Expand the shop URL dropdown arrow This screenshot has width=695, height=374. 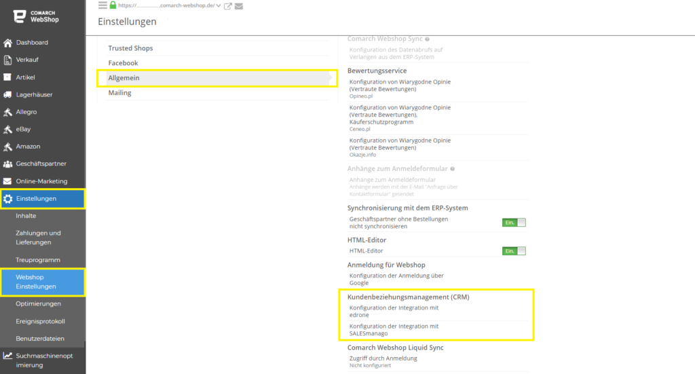click(219, 5)
